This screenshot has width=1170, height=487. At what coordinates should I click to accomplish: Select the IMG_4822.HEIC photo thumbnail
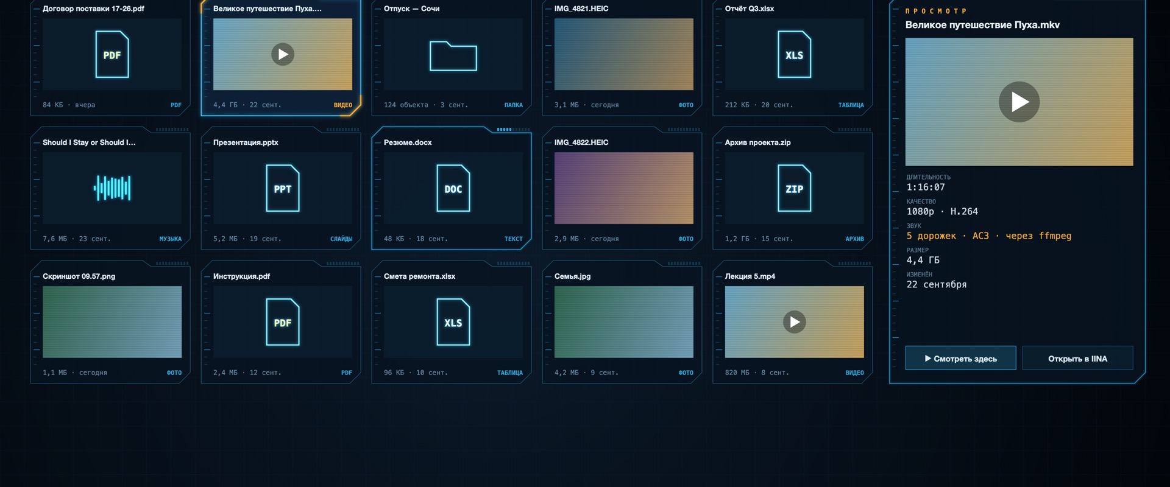tap(624, 188)
